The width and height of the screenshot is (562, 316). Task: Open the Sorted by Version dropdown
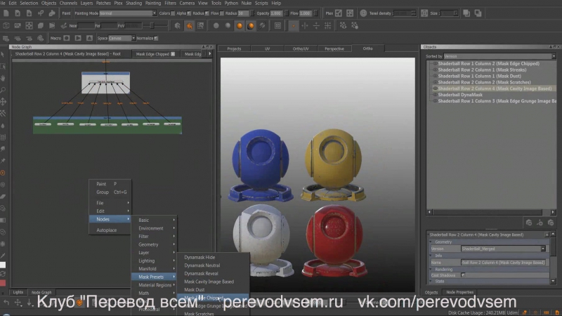(500, 56)
